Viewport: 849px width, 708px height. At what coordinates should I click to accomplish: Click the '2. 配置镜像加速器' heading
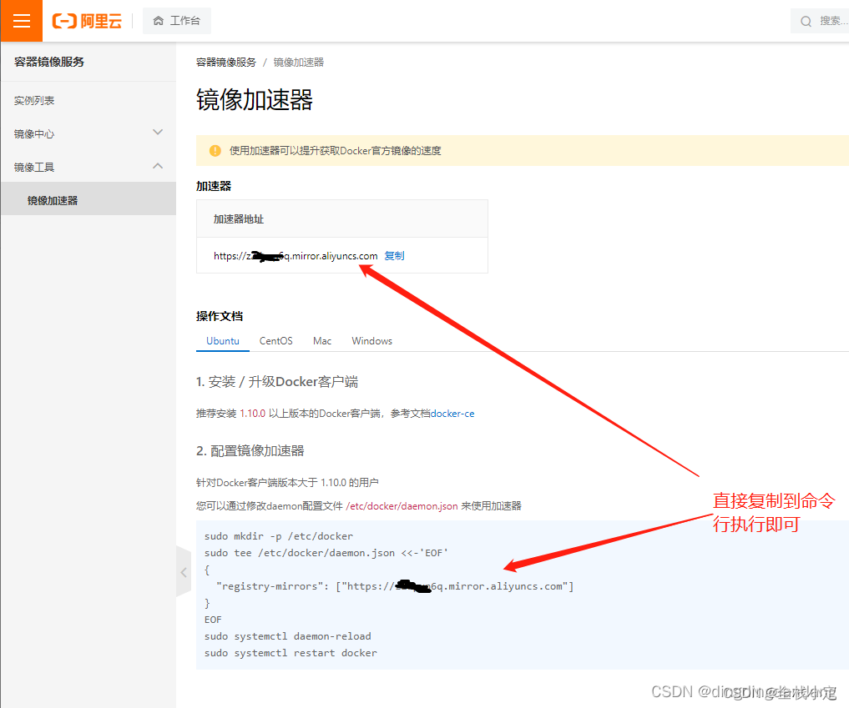250,450
